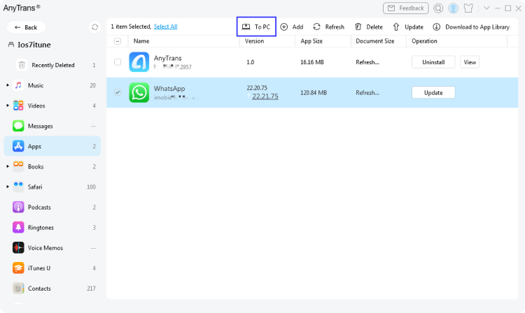Expand the Videos category arrow

(8, 105)
